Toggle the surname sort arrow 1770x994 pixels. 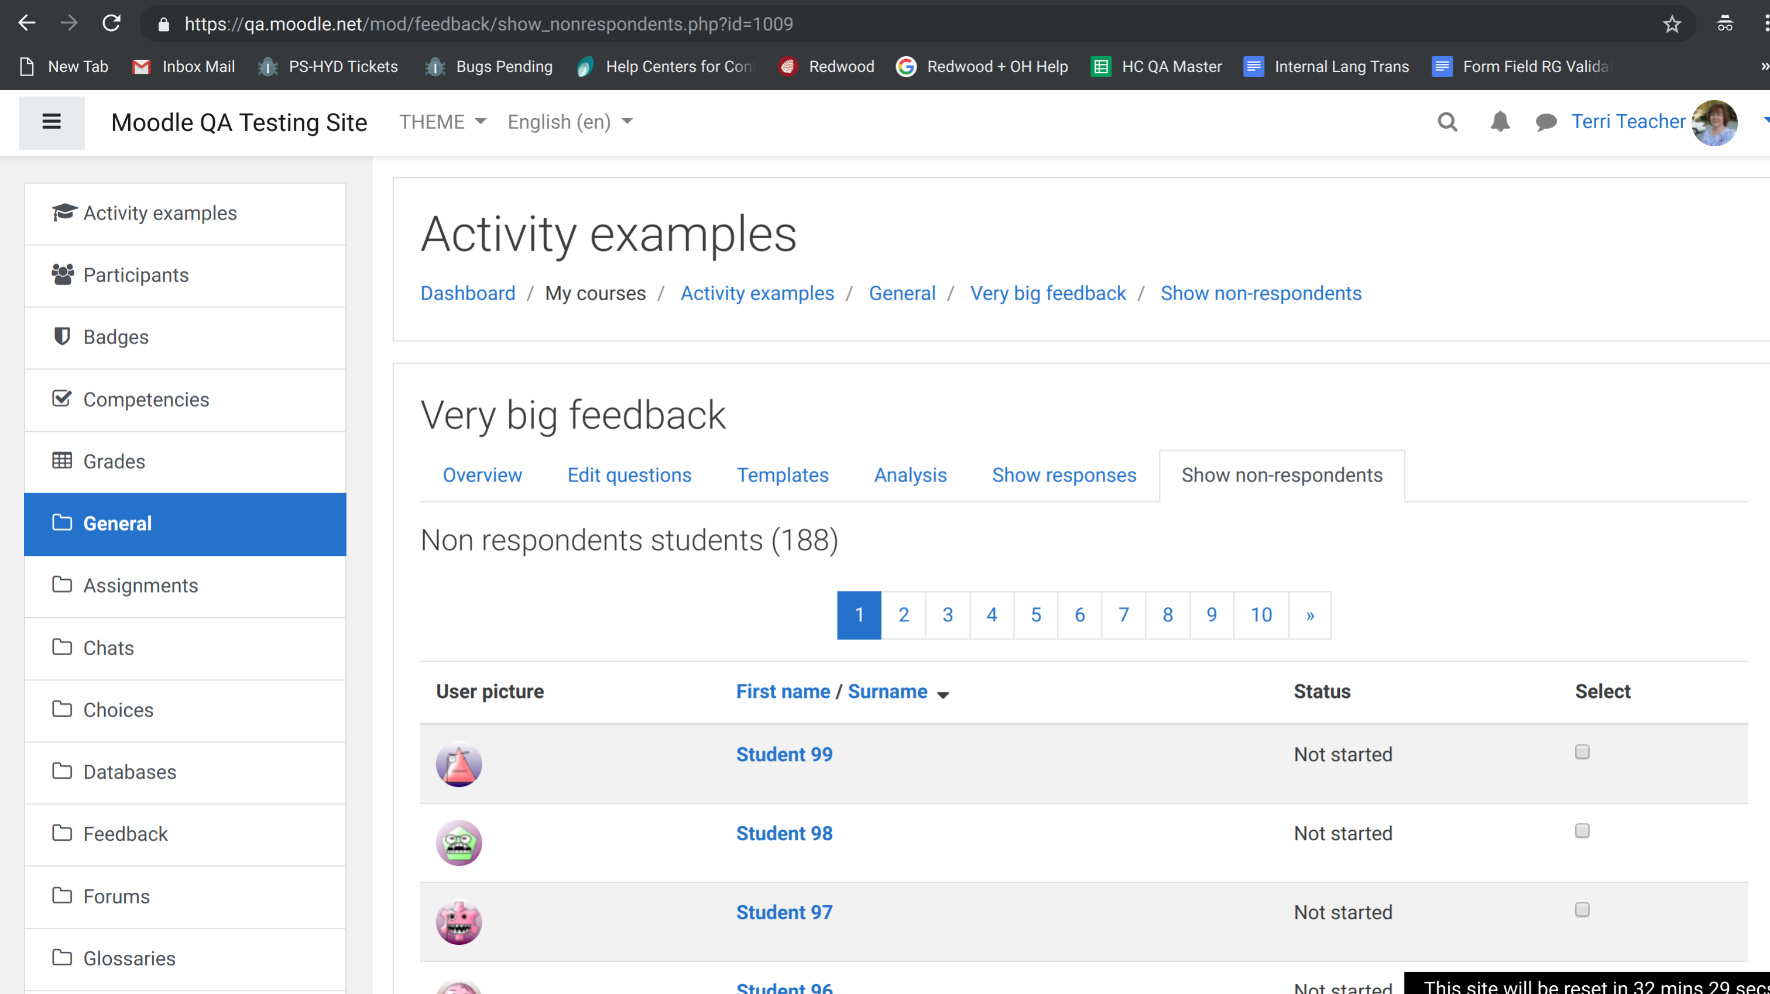click(944, 694)
